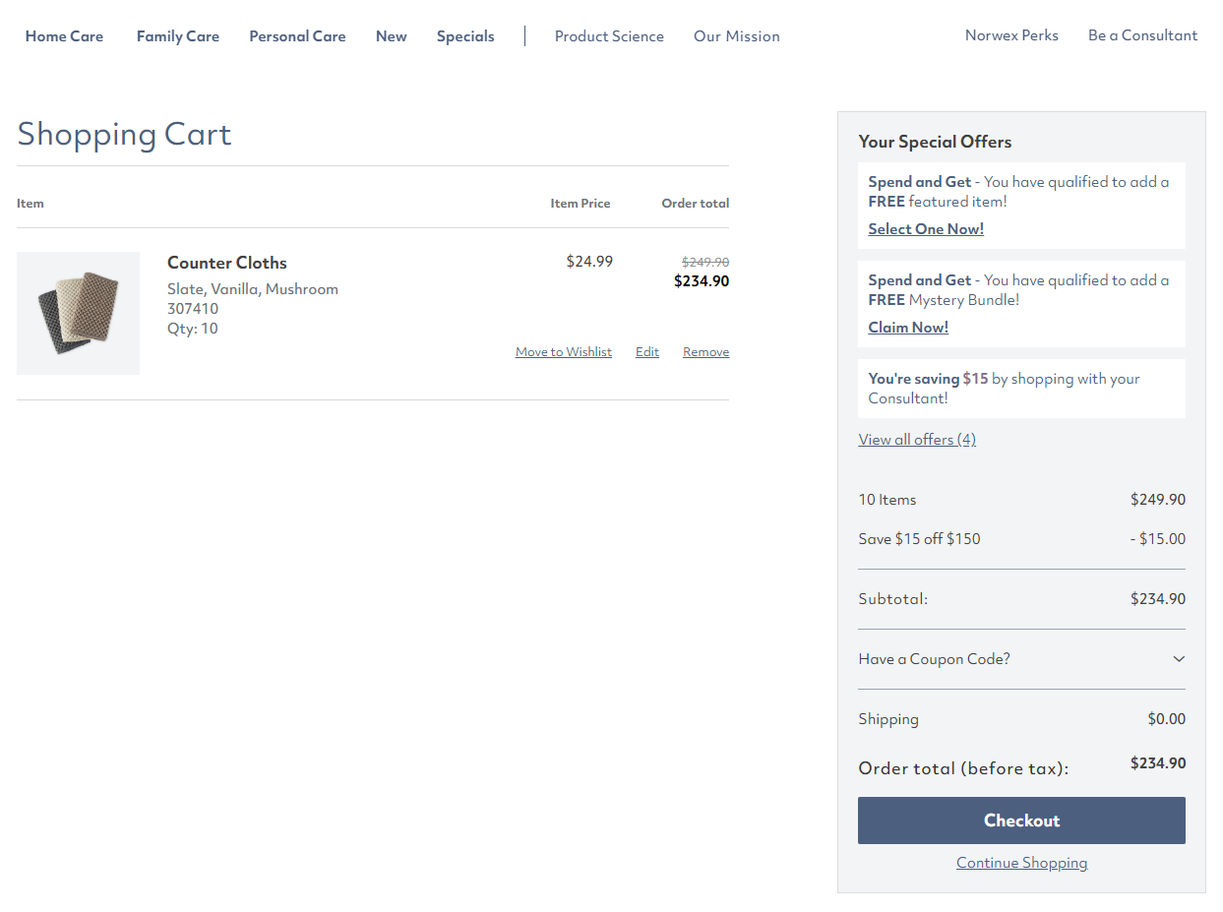The width and height of the screenshot is (1223, 912).
Task: Select the Subtotal: label
Action: [893, 599]
